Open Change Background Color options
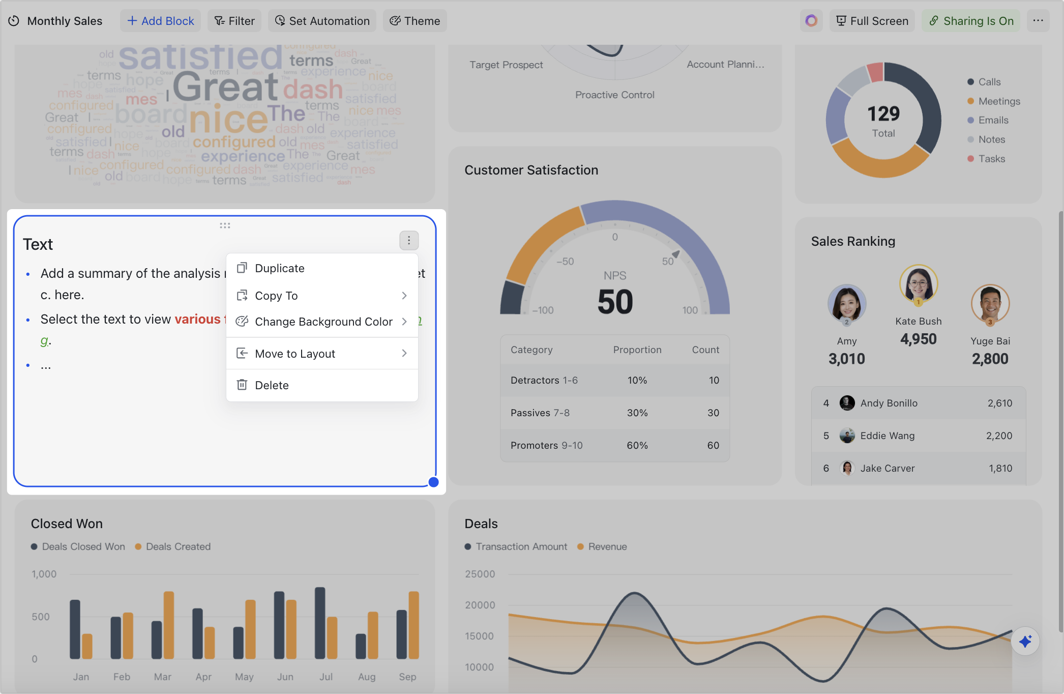This screenshot has width=1064, height=694. (323, 321)
